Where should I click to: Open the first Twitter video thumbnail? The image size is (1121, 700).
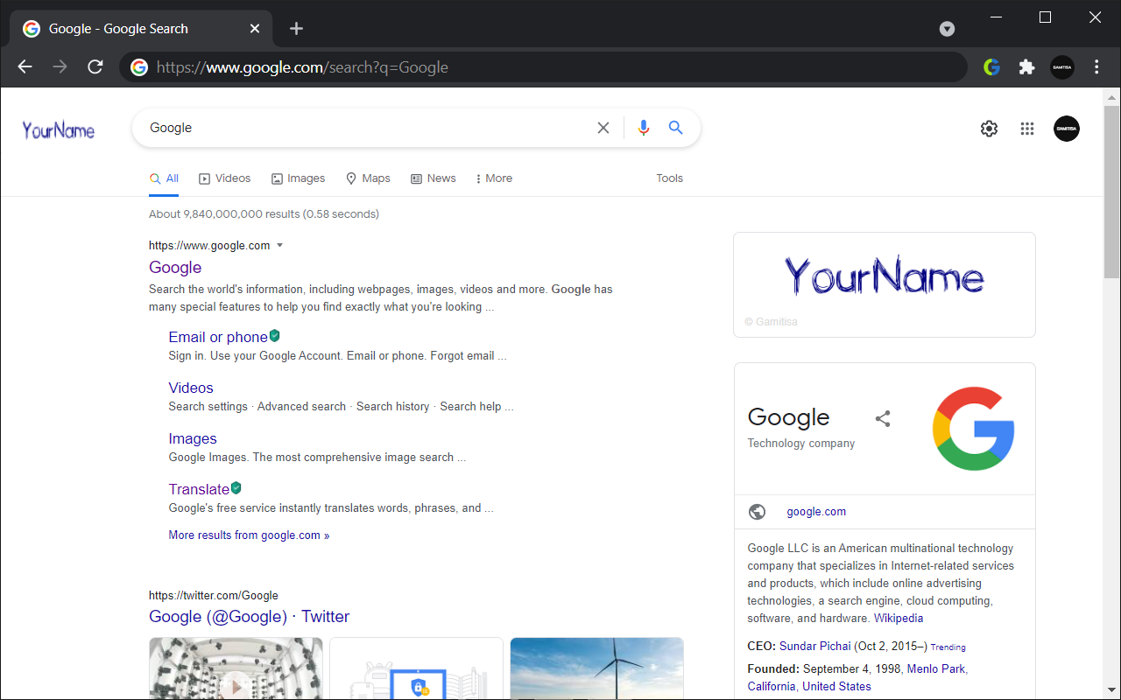click(236, 668)
